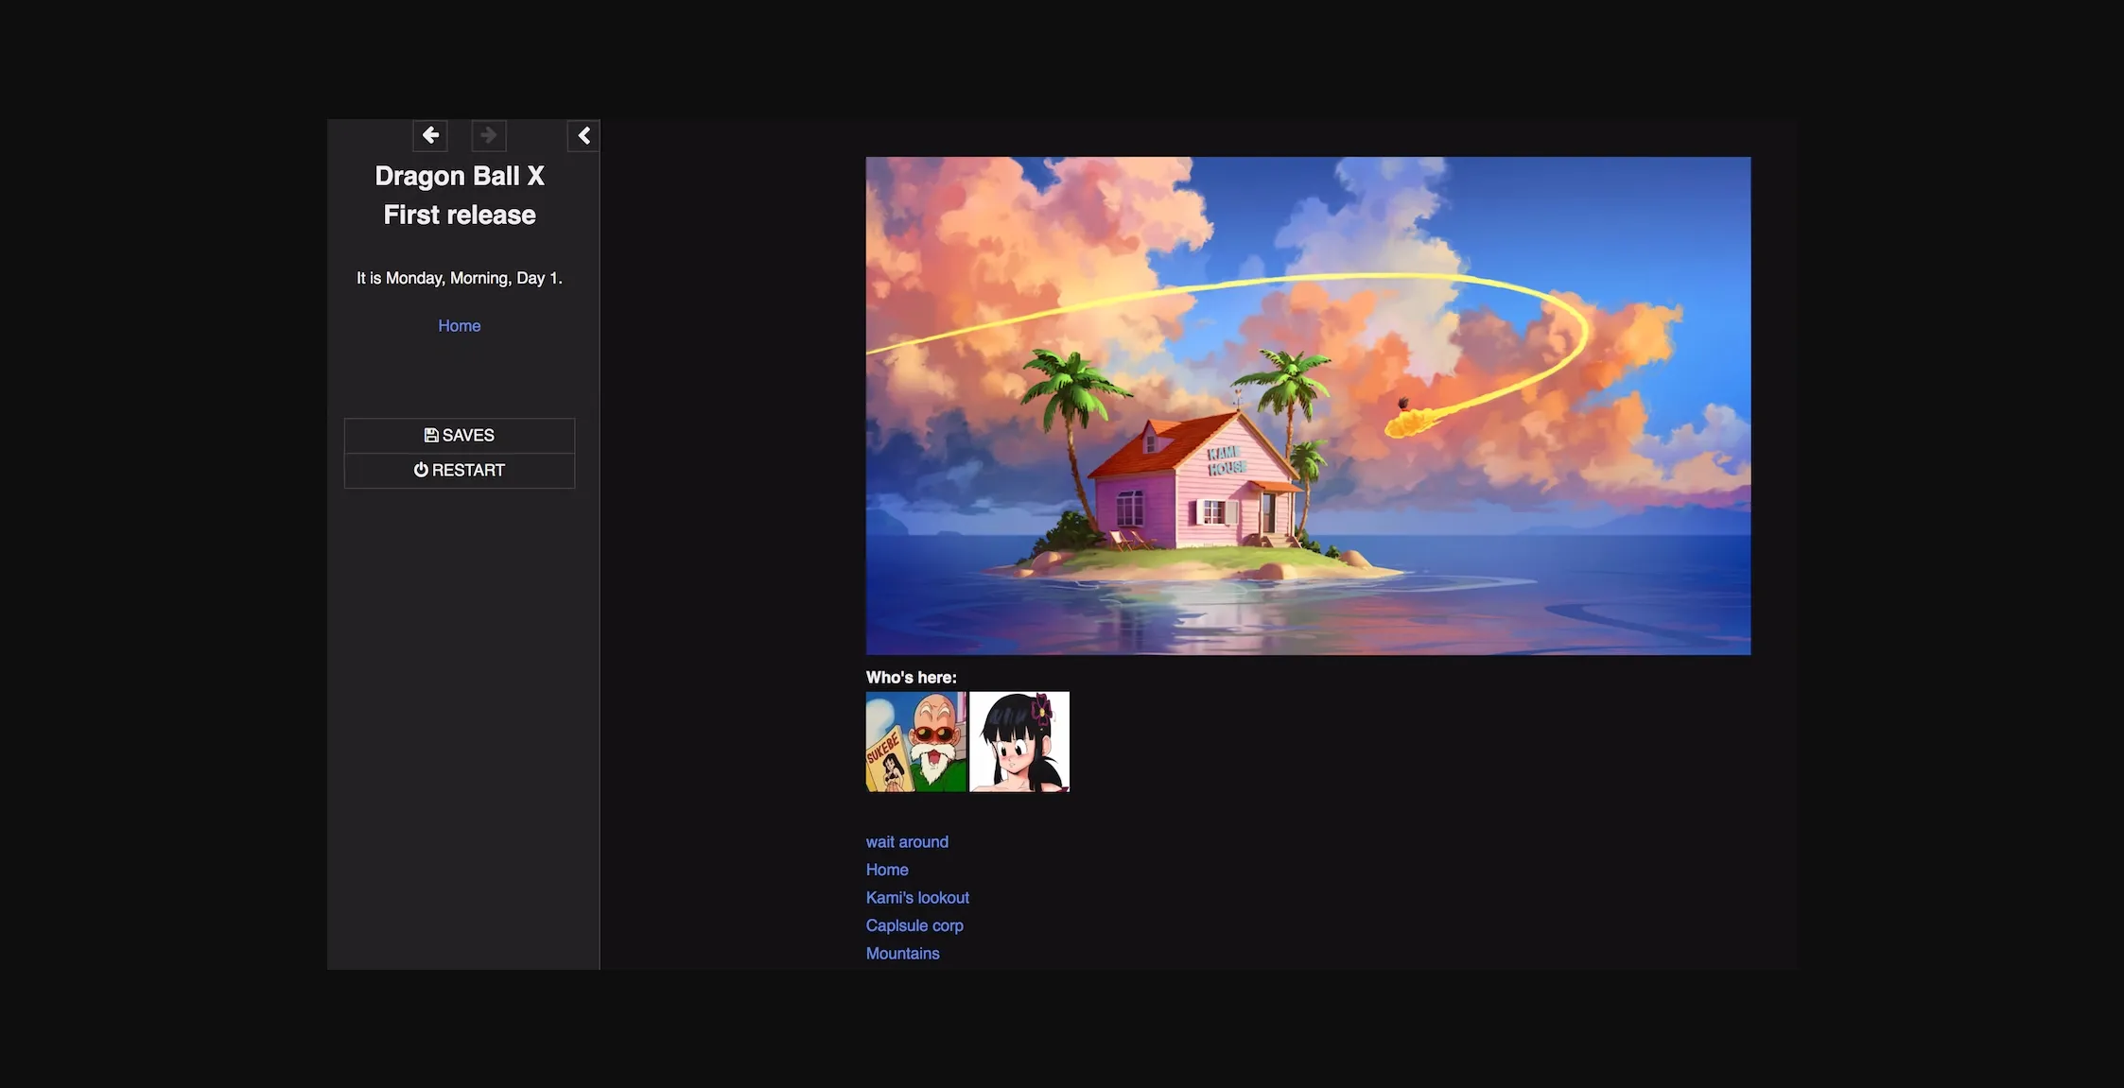Collapse the sidebar using the chevron arrow

583,135
